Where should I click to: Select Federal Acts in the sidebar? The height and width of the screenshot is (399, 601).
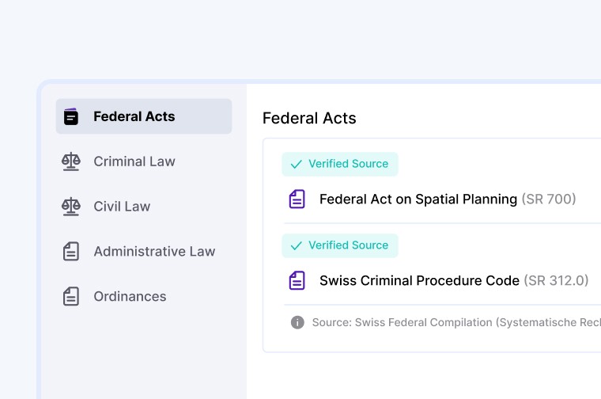[x=134, y=116]
